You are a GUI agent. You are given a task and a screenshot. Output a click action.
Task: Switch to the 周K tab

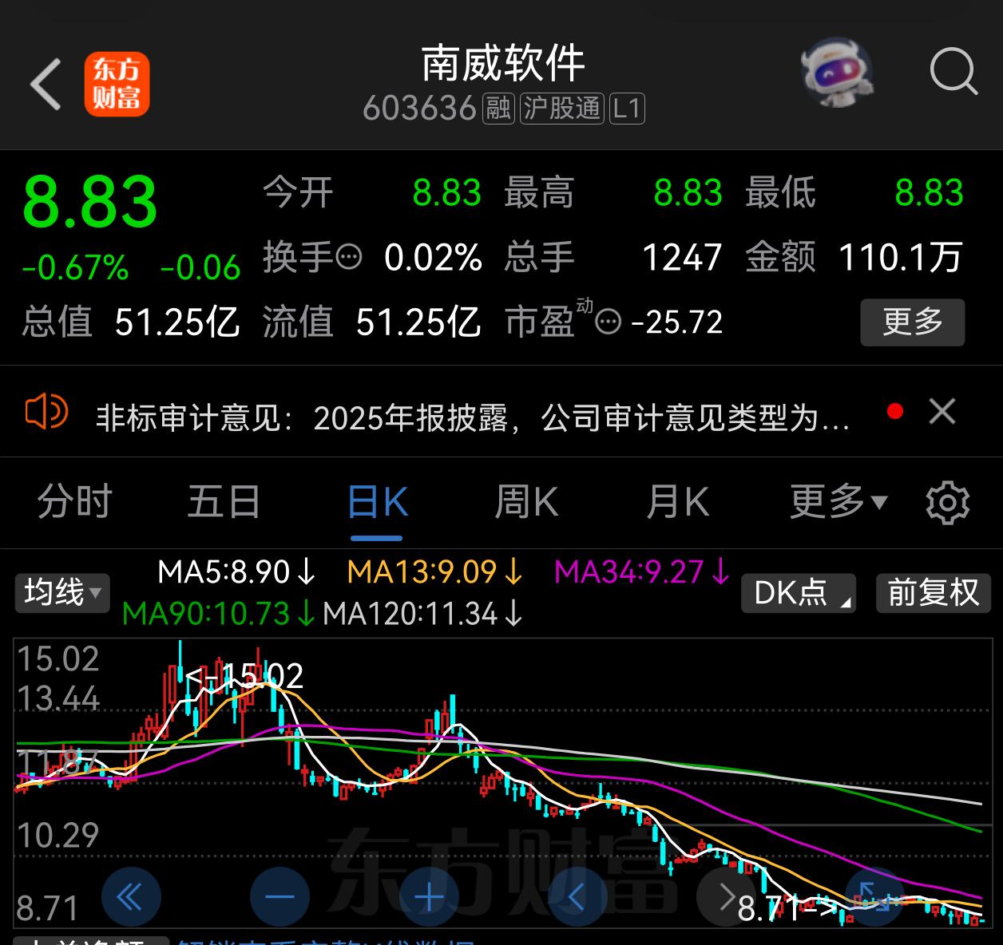525,503
